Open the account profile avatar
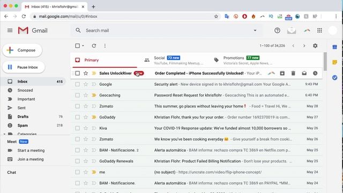The height and width of the screenshot is (193, 343). pyautogui.click(x=333, y=31)
